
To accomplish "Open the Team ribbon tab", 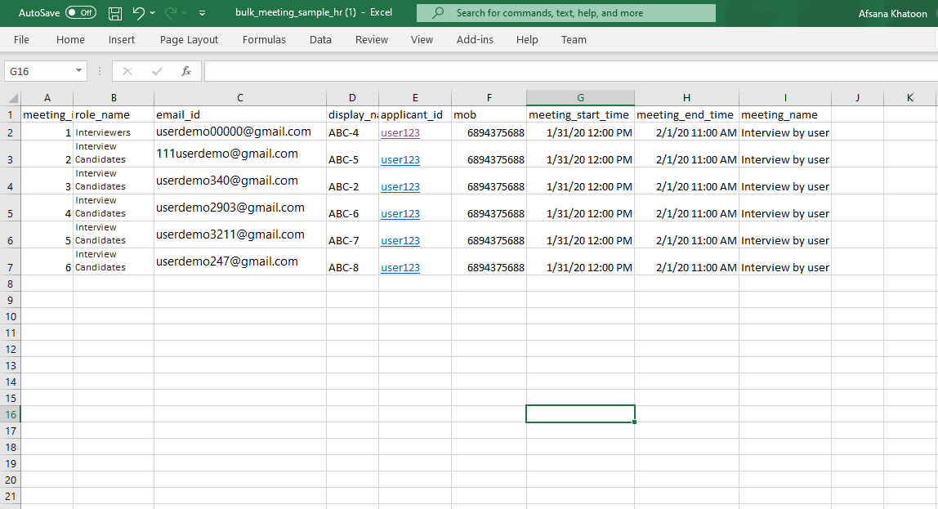I will coord(574,39).
